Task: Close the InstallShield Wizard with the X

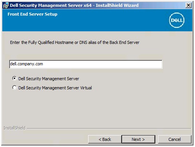Action: tap(189, 5)
